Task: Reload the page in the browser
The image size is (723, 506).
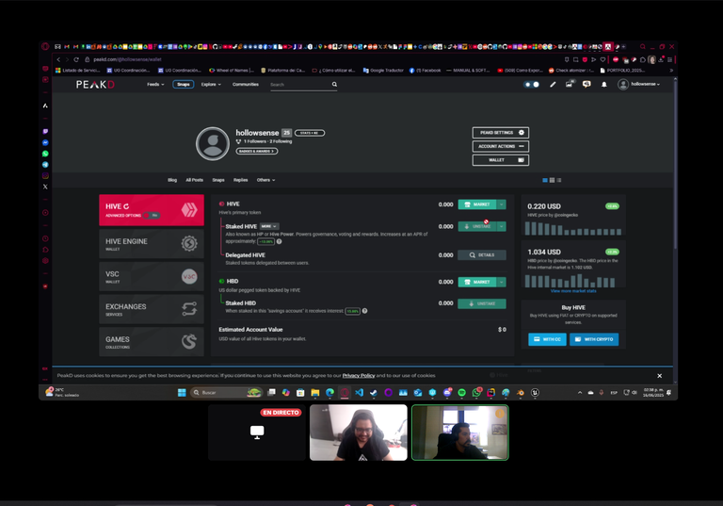Action: pos(76,59)
